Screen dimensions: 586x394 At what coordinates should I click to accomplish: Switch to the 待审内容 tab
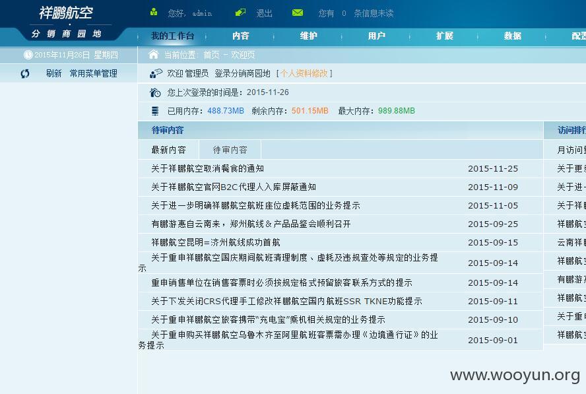pos(230,150)
